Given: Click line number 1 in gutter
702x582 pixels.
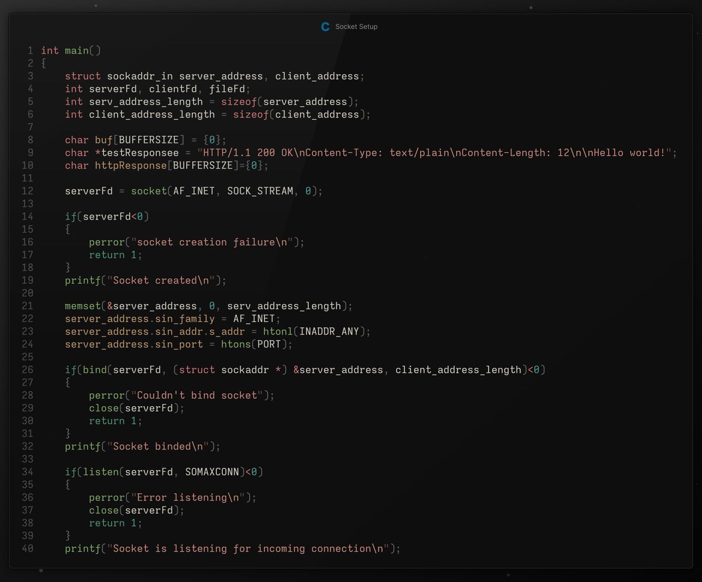Looking at the screenshot, I should coord(30,51).
